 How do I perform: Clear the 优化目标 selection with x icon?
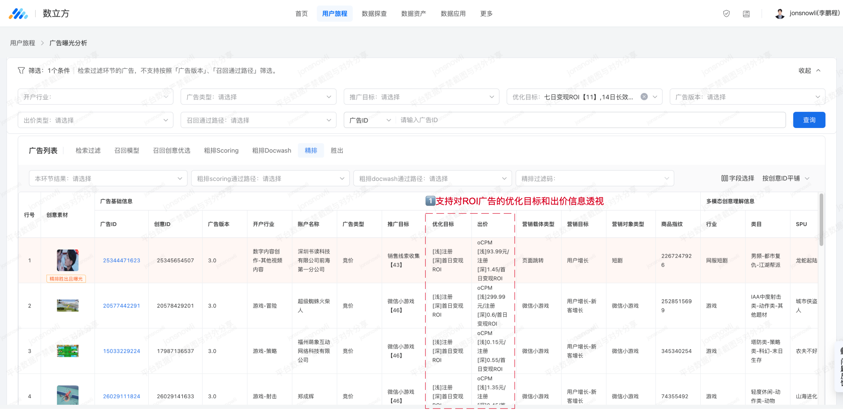(644, 97)
